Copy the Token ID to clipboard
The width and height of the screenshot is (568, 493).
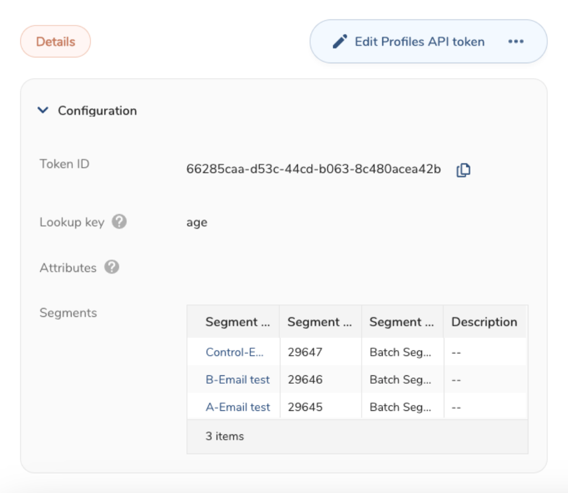click(463, 170)
